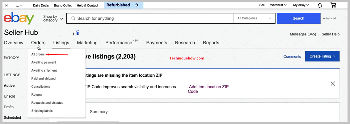Open Cancellations from the Orders menu
Viewport: 350px width, 124px height.
[x=41, y=86]
